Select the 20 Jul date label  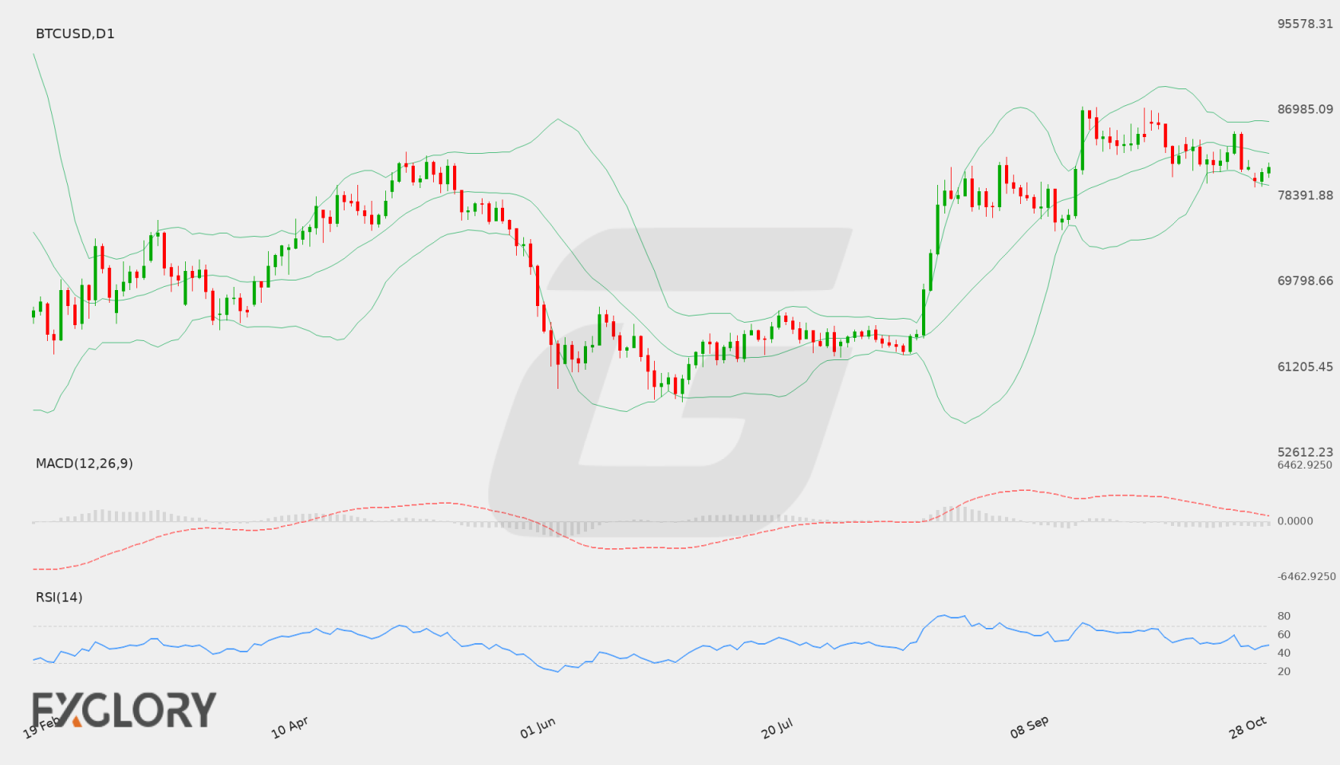777,728
